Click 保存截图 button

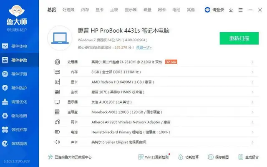[218, 157]
